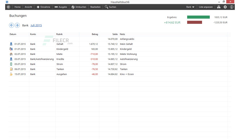Select the 02.07.2015 date cell
The height and width of the screenshot is (139, 240).
[x=20, y=54]
